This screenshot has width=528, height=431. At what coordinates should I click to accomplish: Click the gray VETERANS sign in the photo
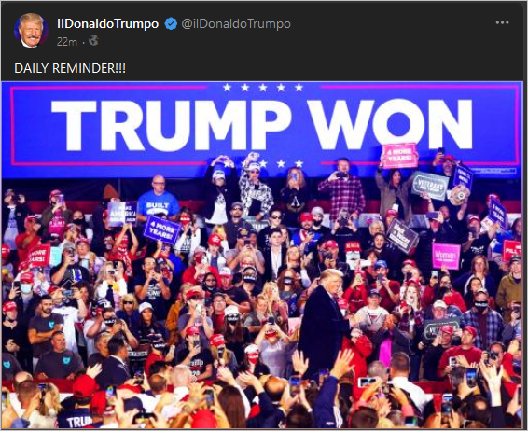coord(430,186)
